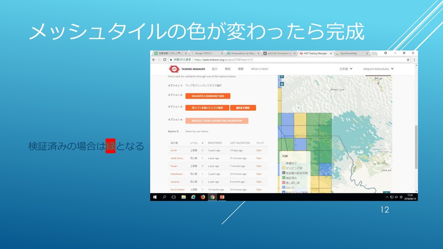Open the Kurtis Kettler user link
The image size is (443, 249).
(x=177, y=190)
